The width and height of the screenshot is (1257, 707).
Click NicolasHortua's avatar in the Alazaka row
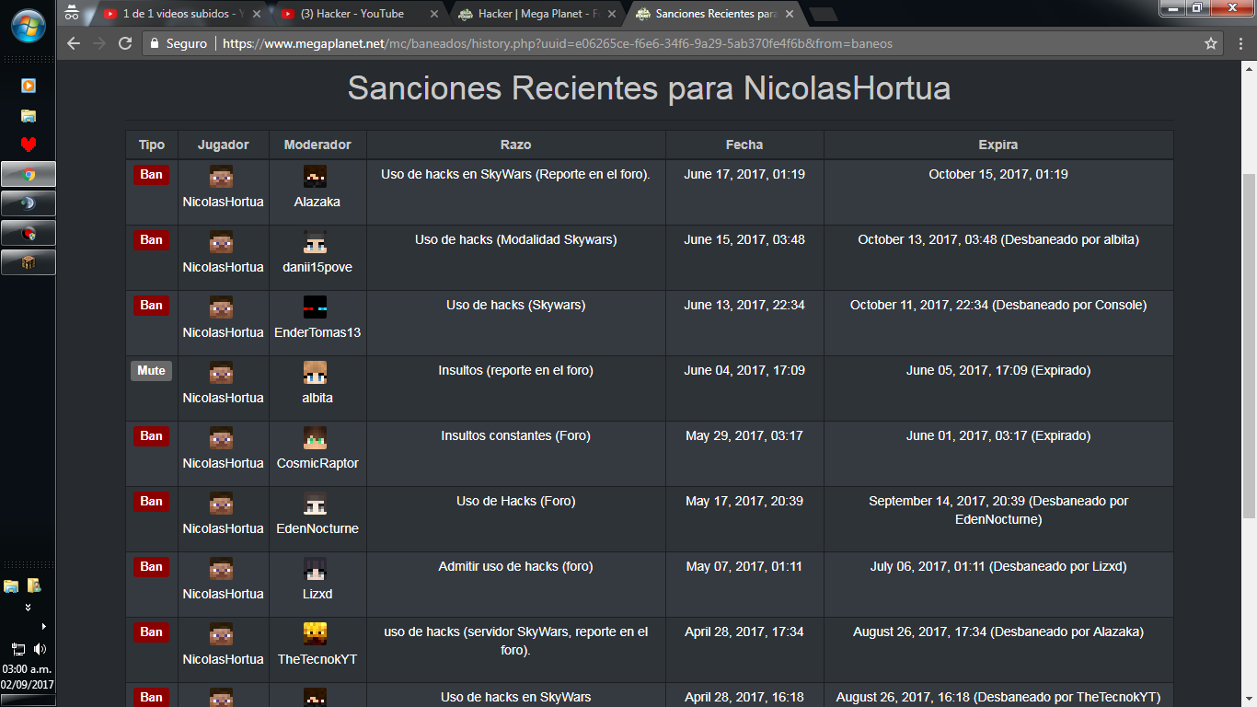221,177
